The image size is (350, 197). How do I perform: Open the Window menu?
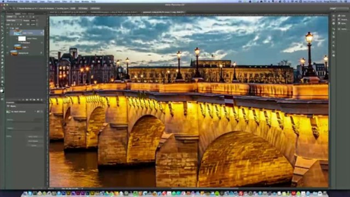point(85,1)
